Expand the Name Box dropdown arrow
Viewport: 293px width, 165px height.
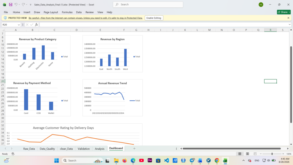[x=19, y=25]
